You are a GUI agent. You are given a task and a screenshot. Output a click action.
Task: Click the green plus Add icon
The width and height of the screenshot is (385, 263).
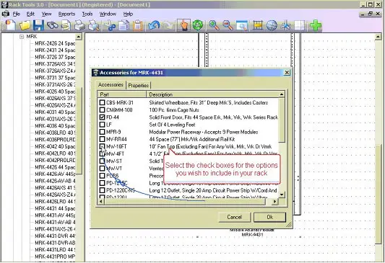316,25
